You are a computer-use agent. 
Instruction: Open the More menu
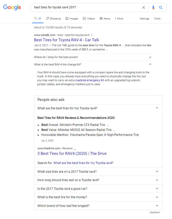click(119, 19)
